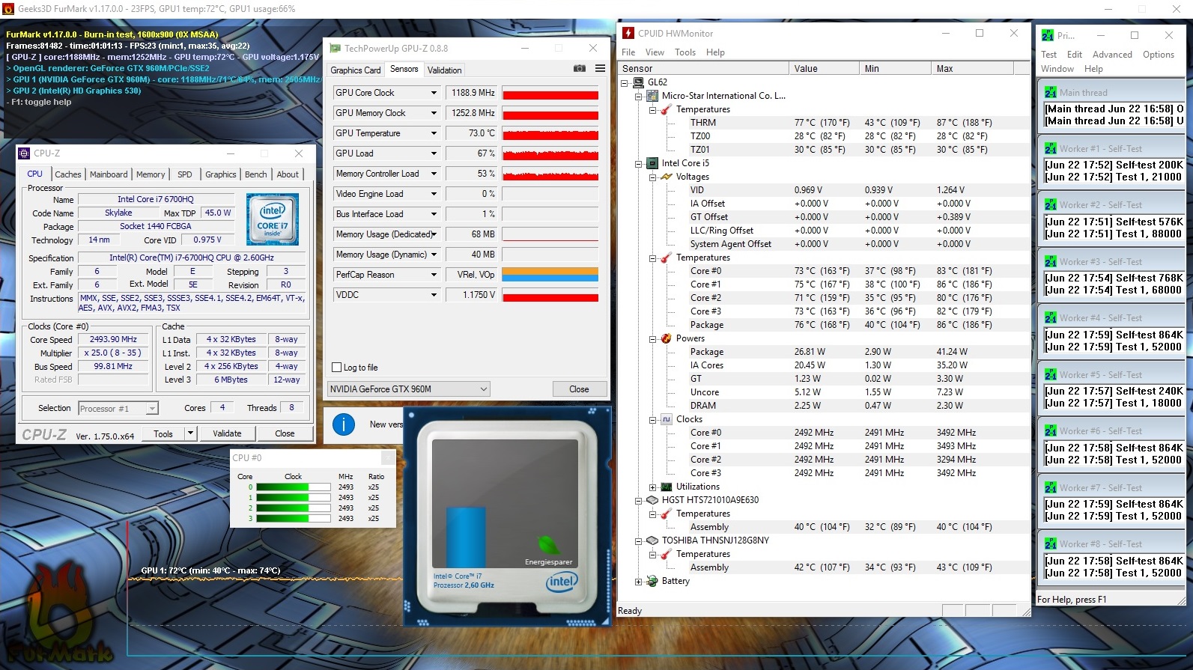Click the VDDC 1.1750 V value
Screen dimensions: 1193x670
pos(471,295)
